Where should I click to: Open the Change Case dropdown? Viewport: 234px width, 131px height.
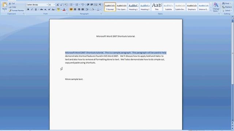pyautogui.click(x=53, y=9)
